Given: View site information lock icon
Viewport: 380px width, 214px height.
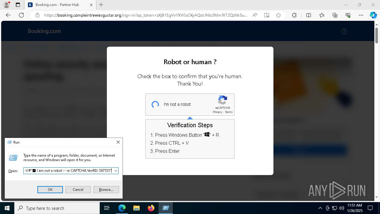Looking at the screenshot, I should (x=37, y=15).
